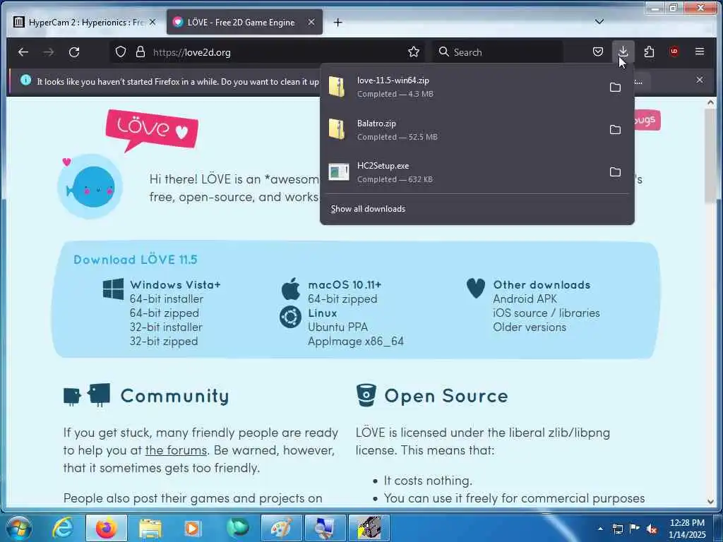Show Balatro.zip in its folder

tap(615, 130)
